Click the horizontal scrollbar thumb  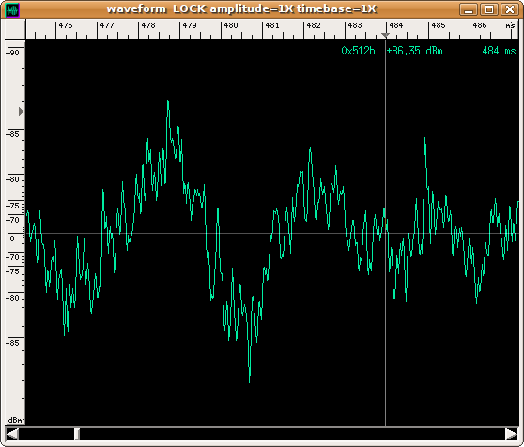point(77,434)
